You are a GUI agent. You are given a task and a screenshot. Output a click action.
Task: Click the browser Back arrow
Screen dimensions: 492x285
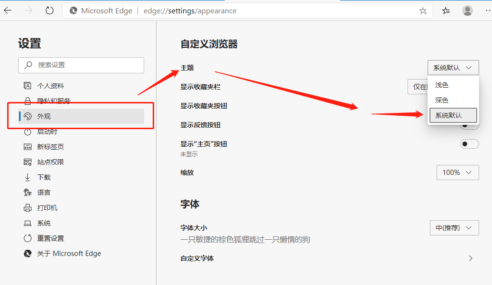click(8, 10)
